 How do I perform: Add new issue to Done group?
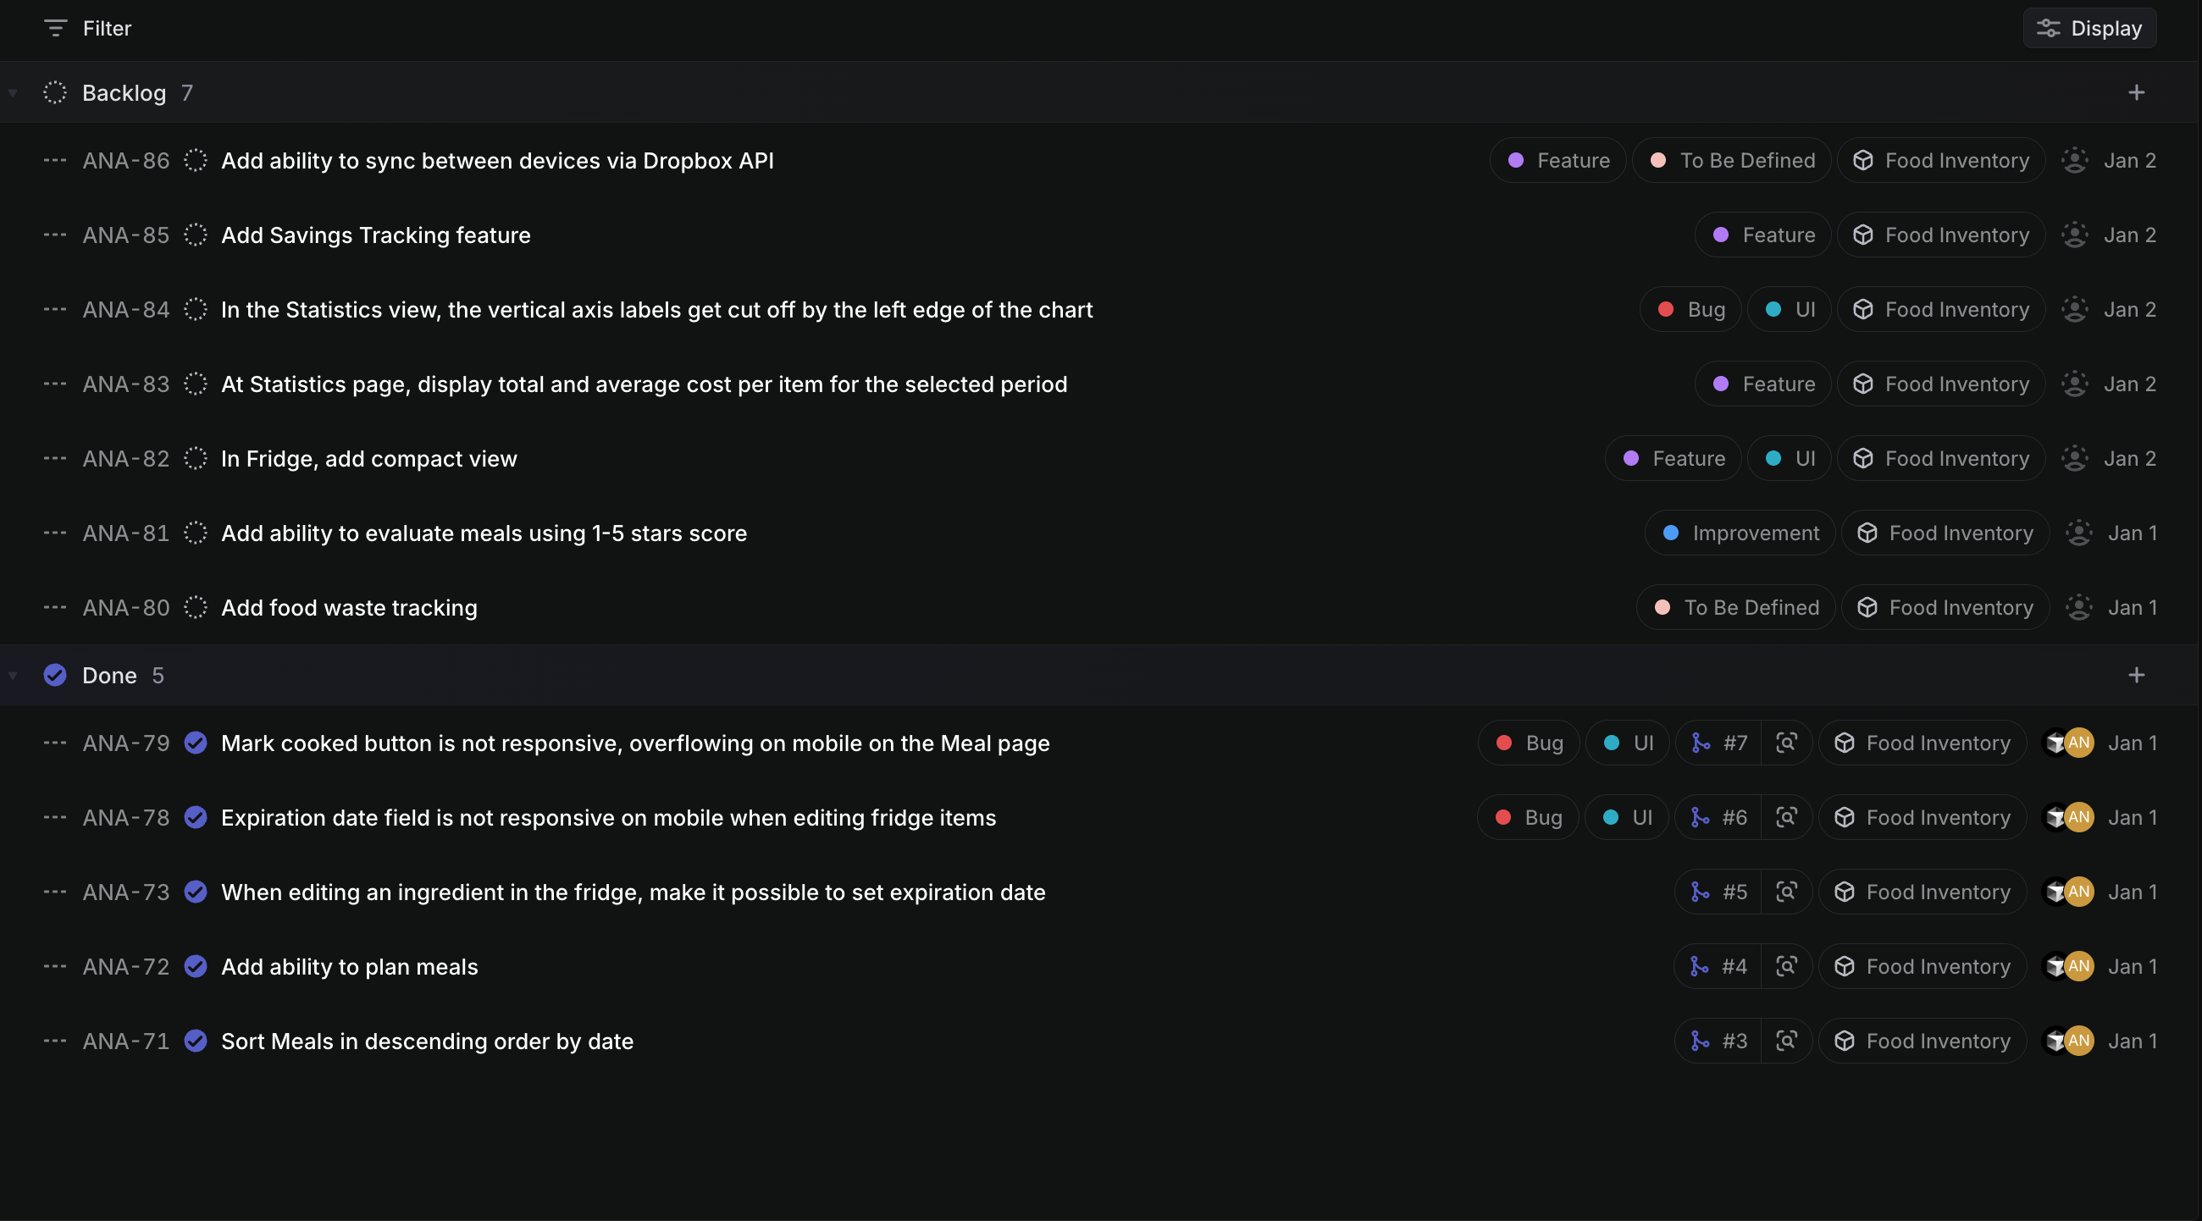[2136, 675]
